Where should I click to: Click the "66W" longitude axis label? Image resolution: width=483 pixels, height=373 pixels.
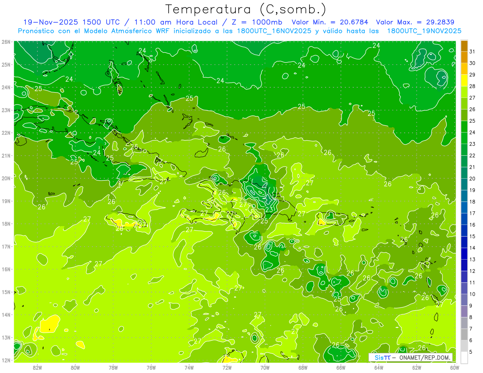tap(341, 367)
